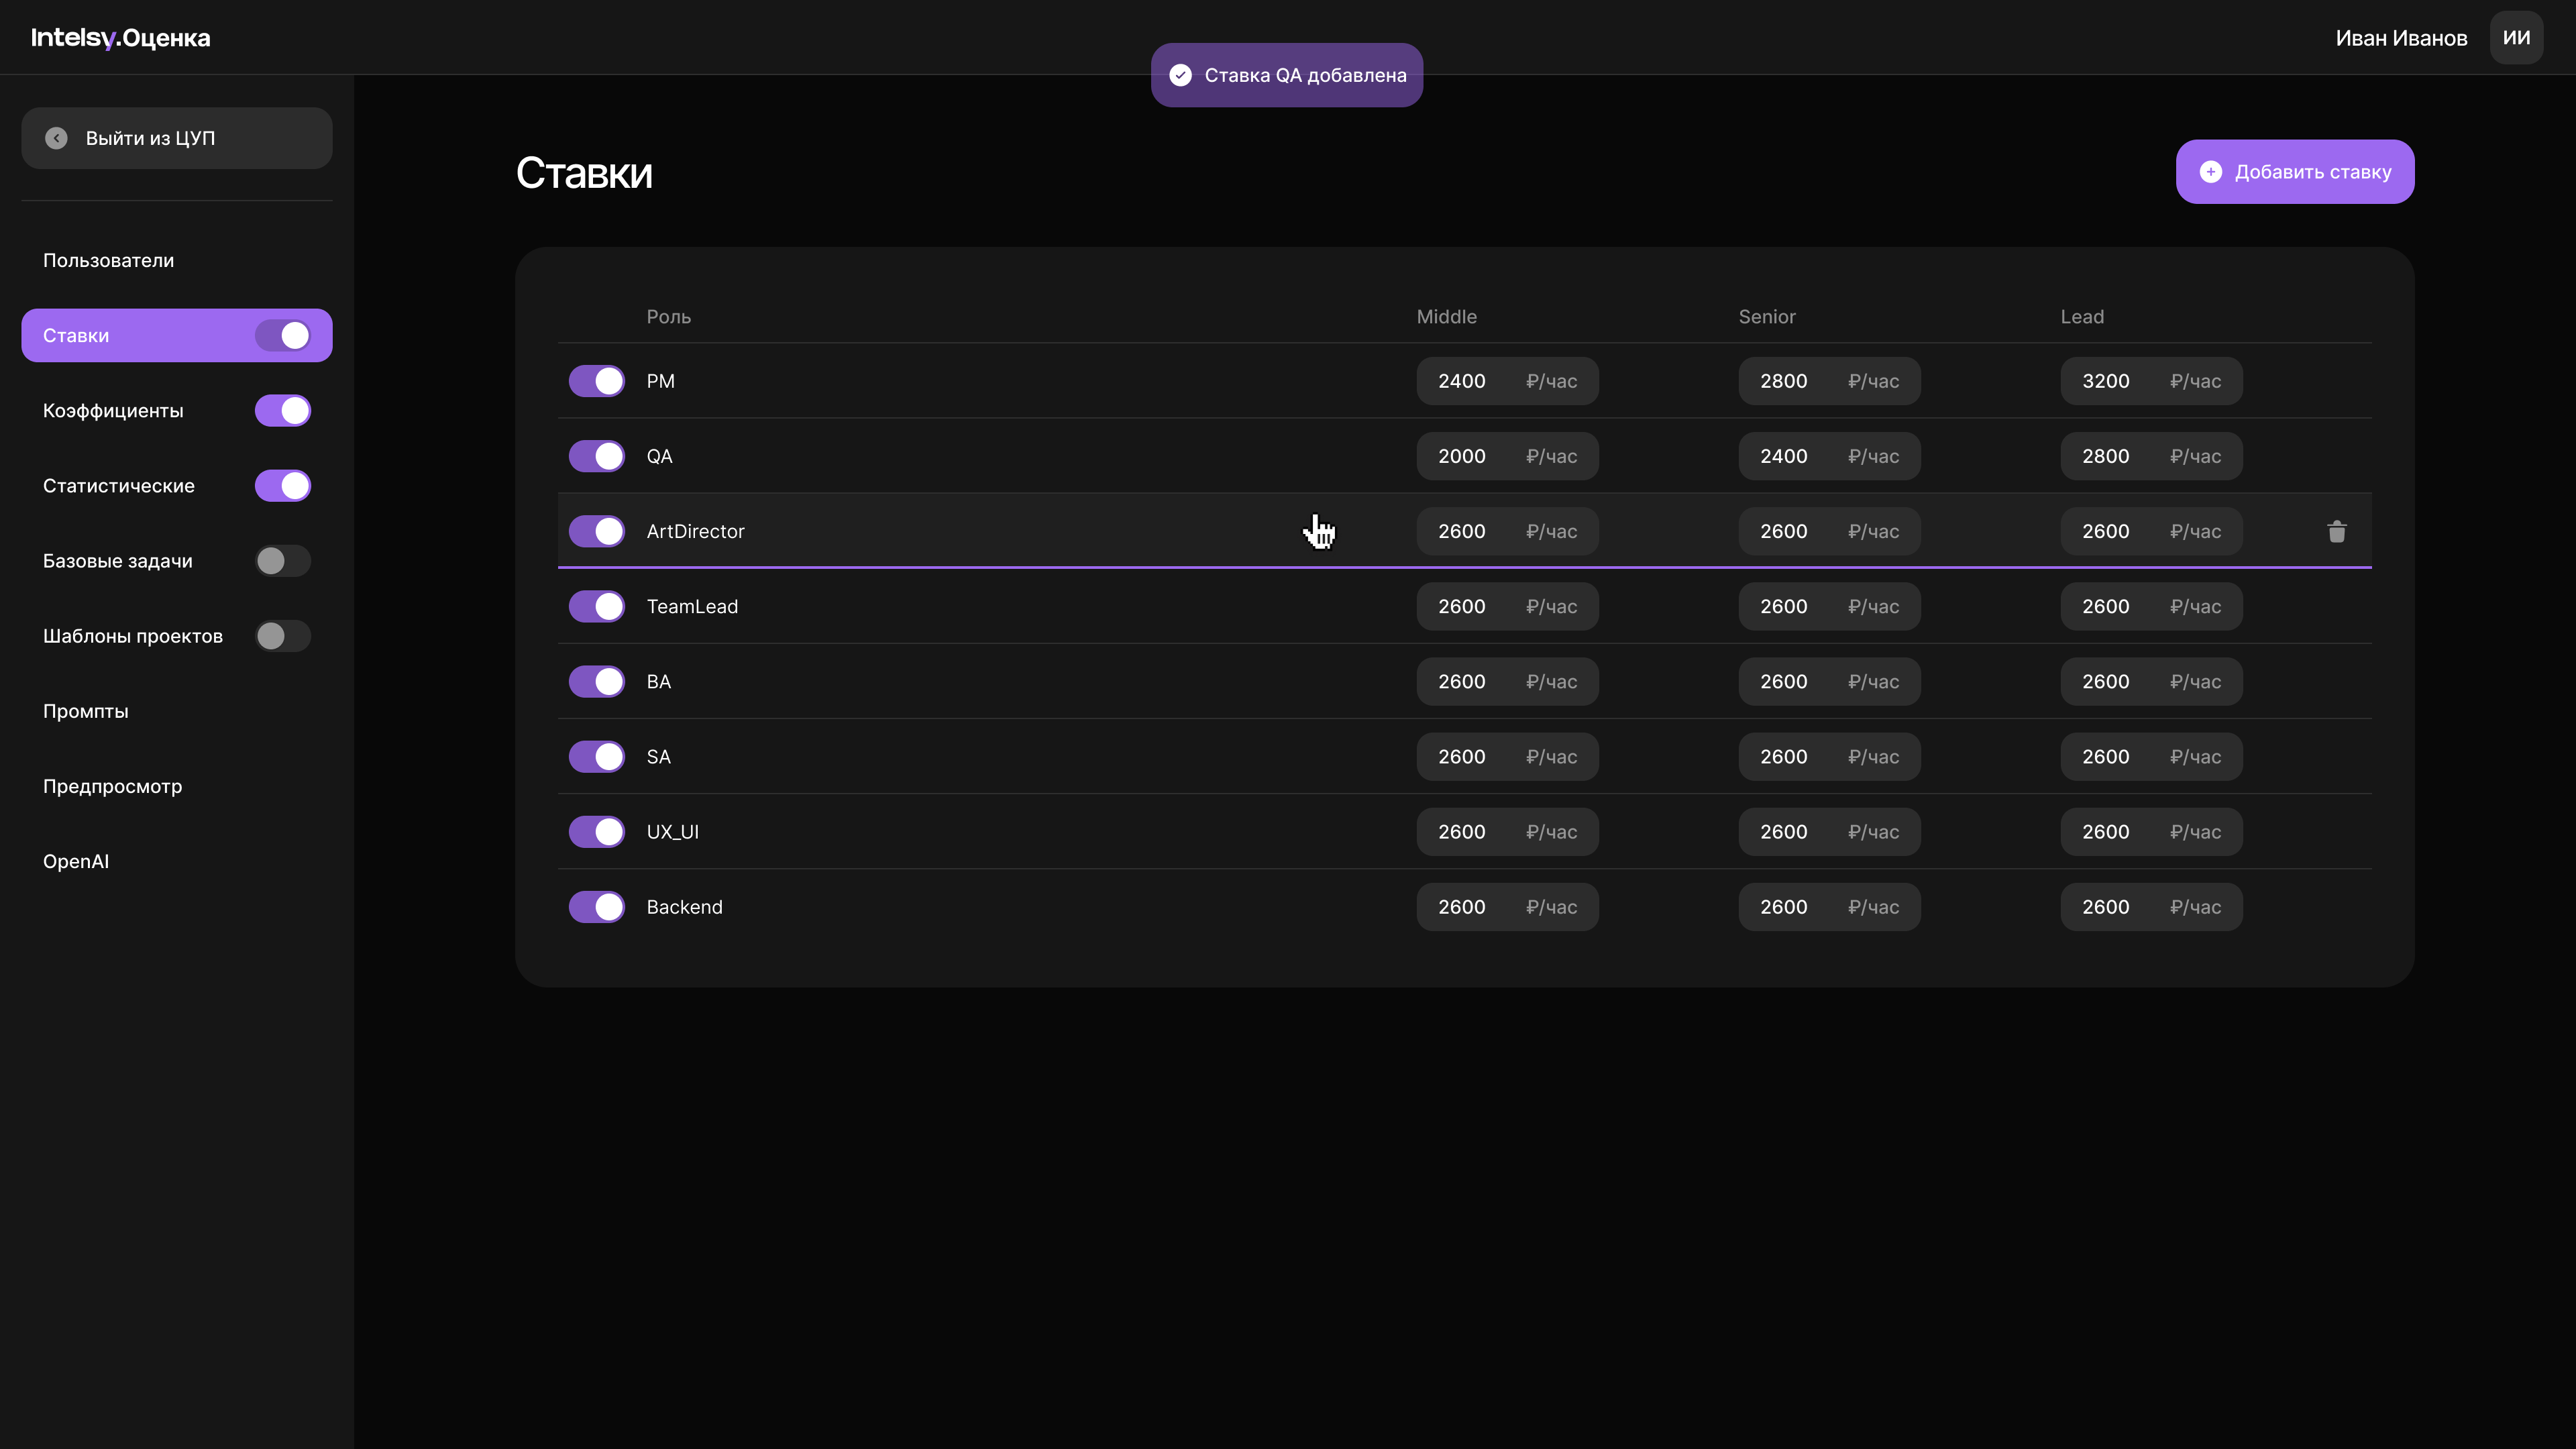Disable the PM role toggle
2576x1449 pixels.
[597, 381]
